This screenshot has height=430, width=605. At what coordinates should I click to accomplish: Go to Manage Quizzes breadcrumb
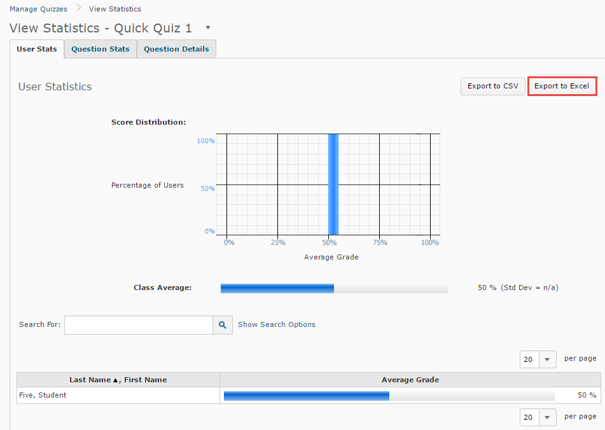(x=38, y=9)
